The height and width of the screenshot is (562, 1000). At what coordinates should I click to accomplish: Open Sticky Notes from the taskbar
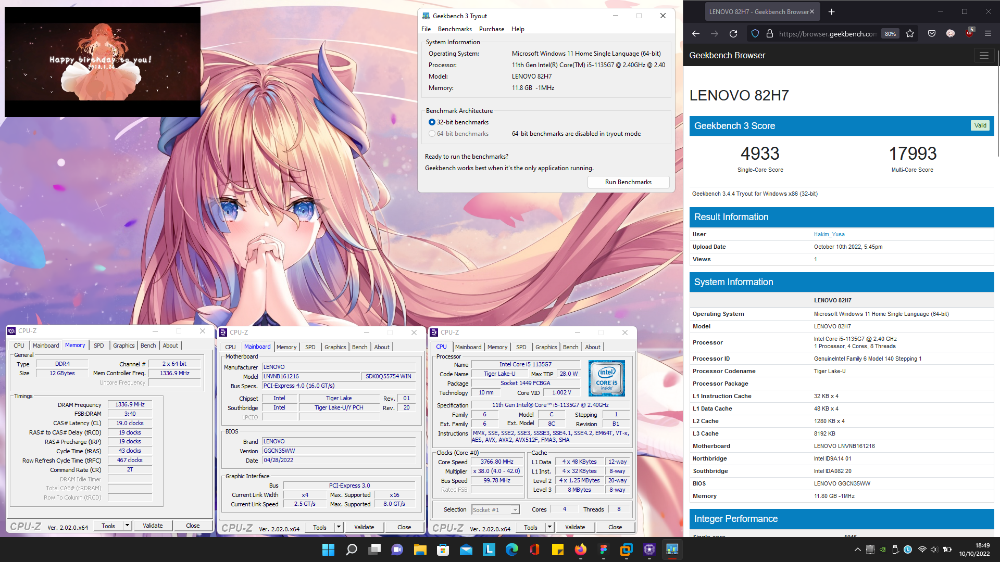pos(558,550)
